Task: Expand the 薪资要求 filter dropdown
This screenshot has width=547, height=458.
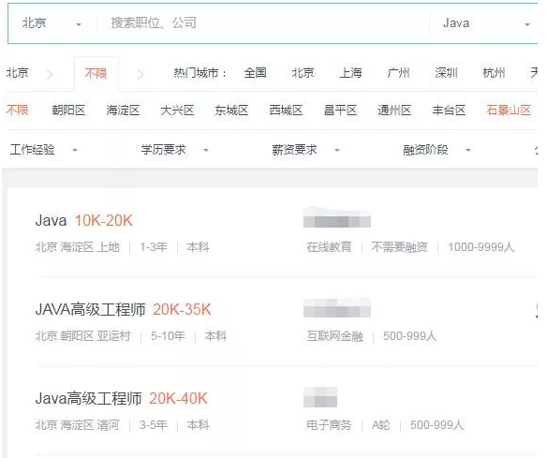Action: point(305,150)
